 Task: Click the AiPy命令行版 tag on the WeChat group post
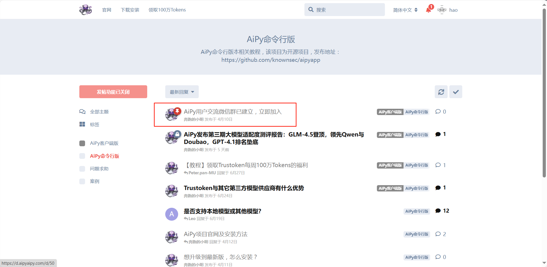click(x=417, y=112)
